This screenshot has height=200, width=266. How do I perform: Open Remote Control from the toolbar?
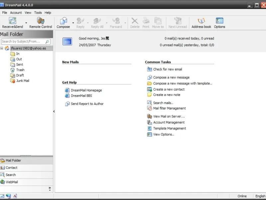(41, 21)
